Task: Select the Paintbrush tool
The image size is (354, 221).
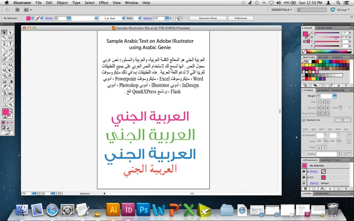Action: click(x=4, y=54)
